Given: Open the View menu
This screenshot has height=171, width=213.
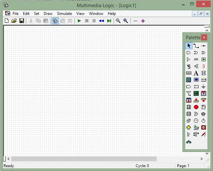Looking at the screenshot, I should point(80,14).
